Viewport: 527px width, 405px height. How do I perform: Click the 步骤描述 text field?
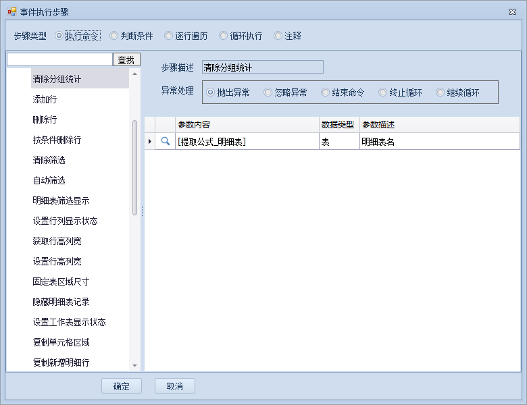262,67
